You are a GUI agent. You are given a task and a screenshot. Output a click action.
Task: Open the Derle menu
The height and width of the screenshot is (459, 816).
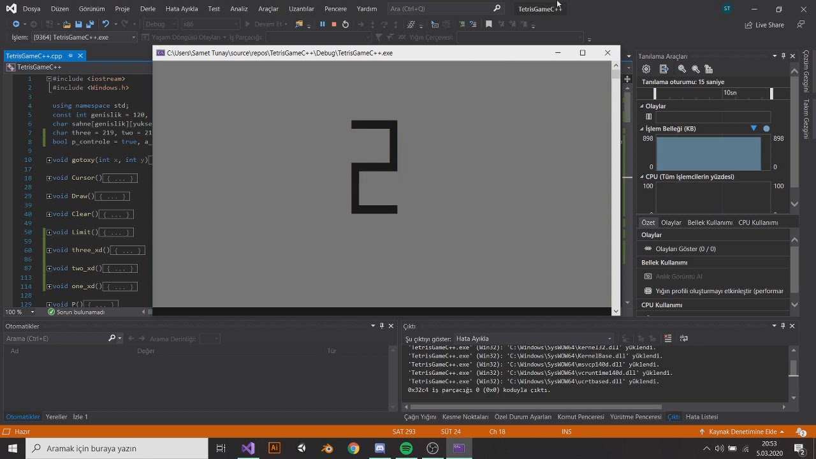coord(147,9)
